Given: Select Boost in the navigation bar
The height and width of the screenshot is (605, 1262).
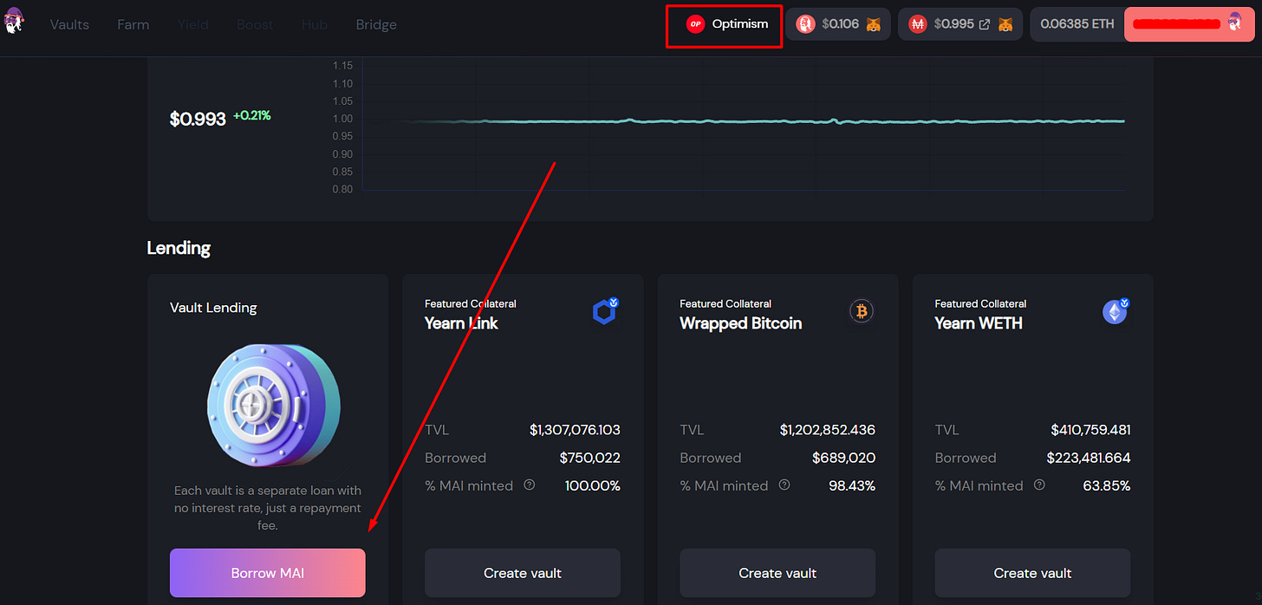Looking at the screenshot, I should pyautogui.click(x=255, y=24).
